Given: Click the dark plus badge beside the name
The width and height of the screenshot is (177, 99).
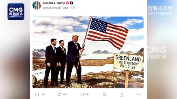Looking at the screenshot, I should click(71, 3).
